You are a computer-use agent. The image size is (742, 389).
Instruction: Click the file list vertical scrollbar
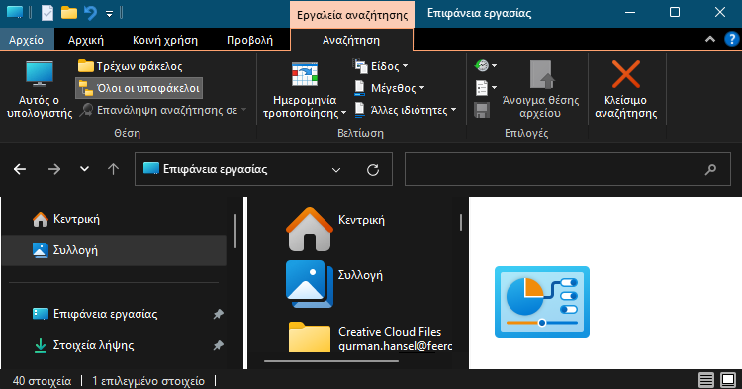coord(461,223)
